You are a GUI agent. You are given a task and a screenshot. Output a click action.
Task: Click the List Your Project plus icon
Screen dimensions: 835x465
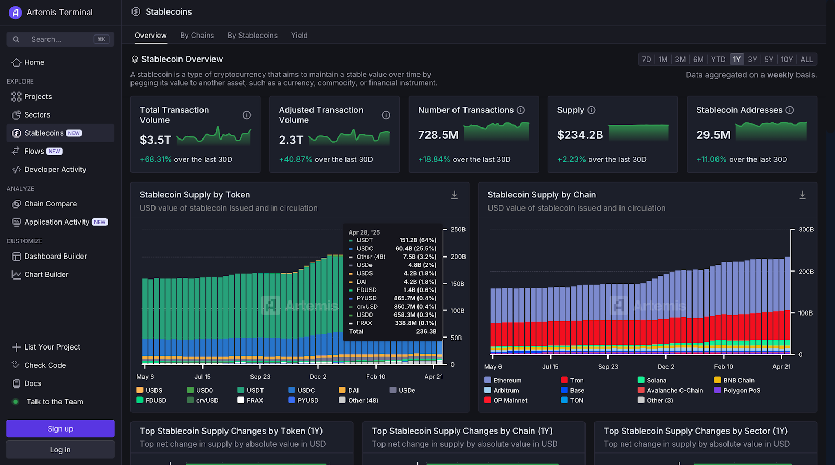coord(16,347)
